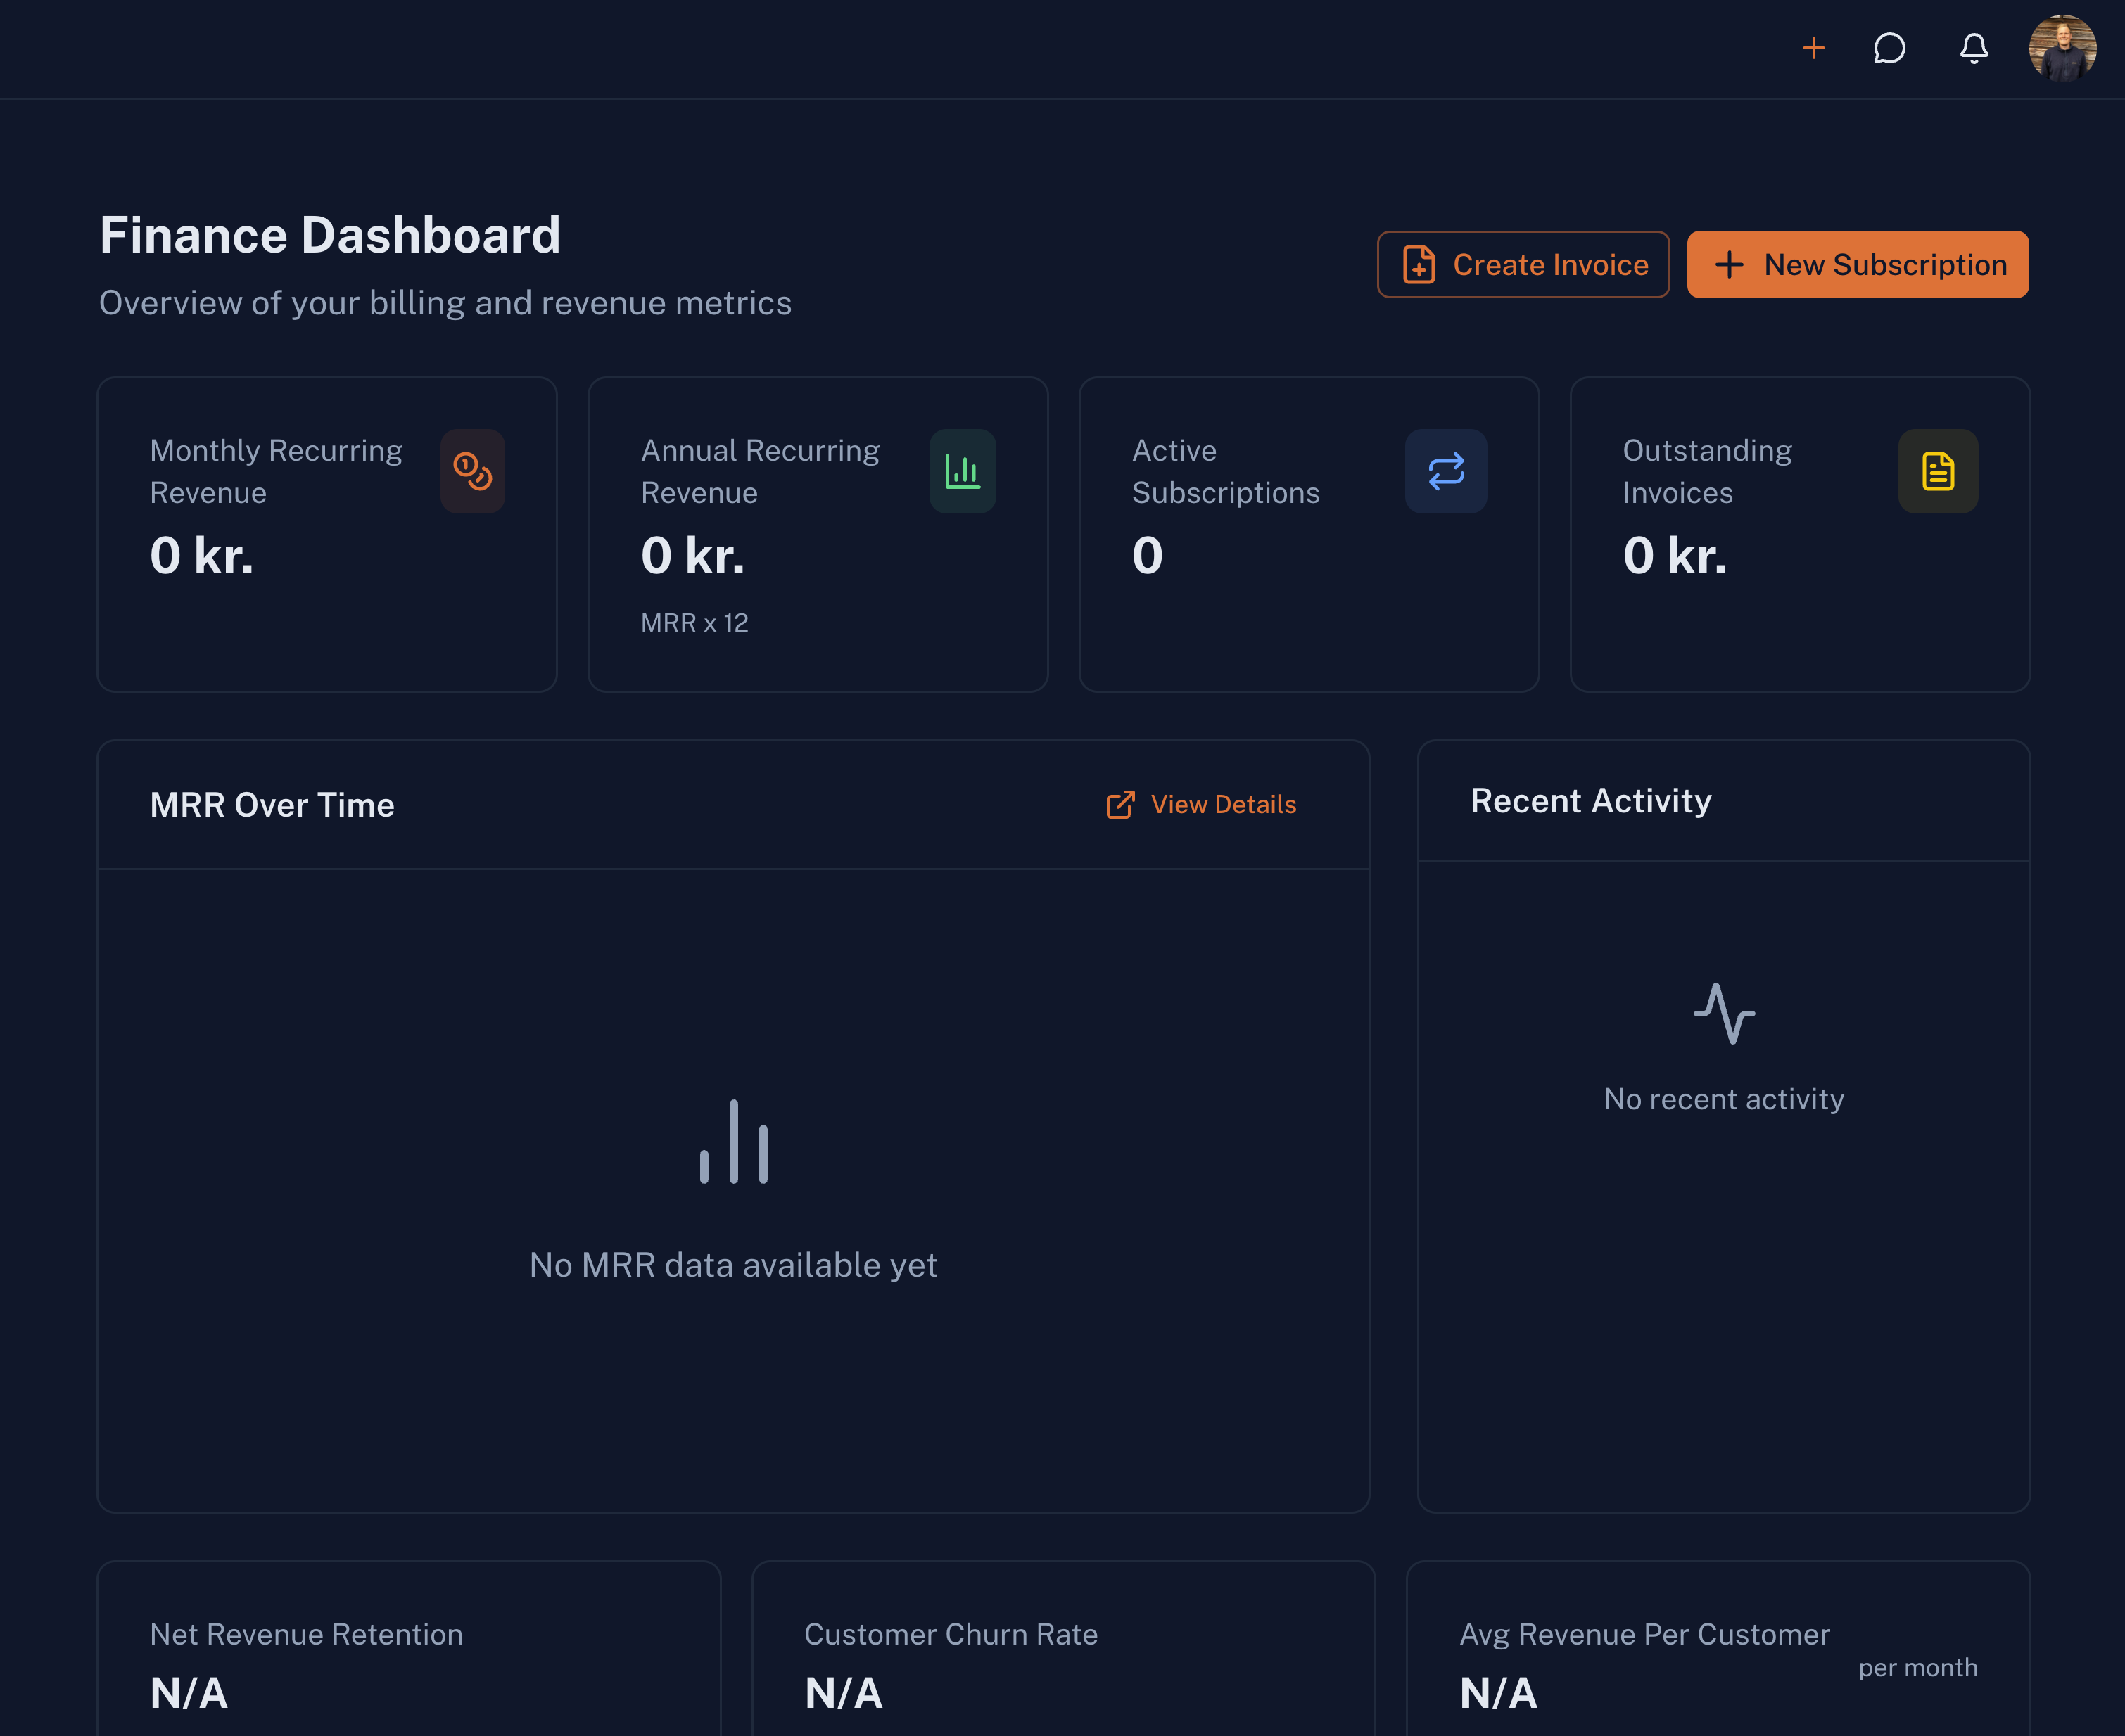The width and height of the screenshot is (2125, 1736).
Task: Open the chat messages icon
Action: (1889, 48)
